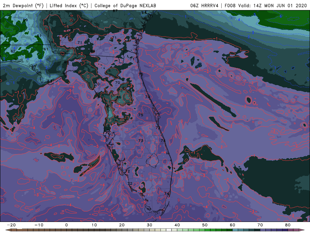The image size is (310, 232).
Task: Click the '0' label on the color scale
Action: tap(66, 225)
